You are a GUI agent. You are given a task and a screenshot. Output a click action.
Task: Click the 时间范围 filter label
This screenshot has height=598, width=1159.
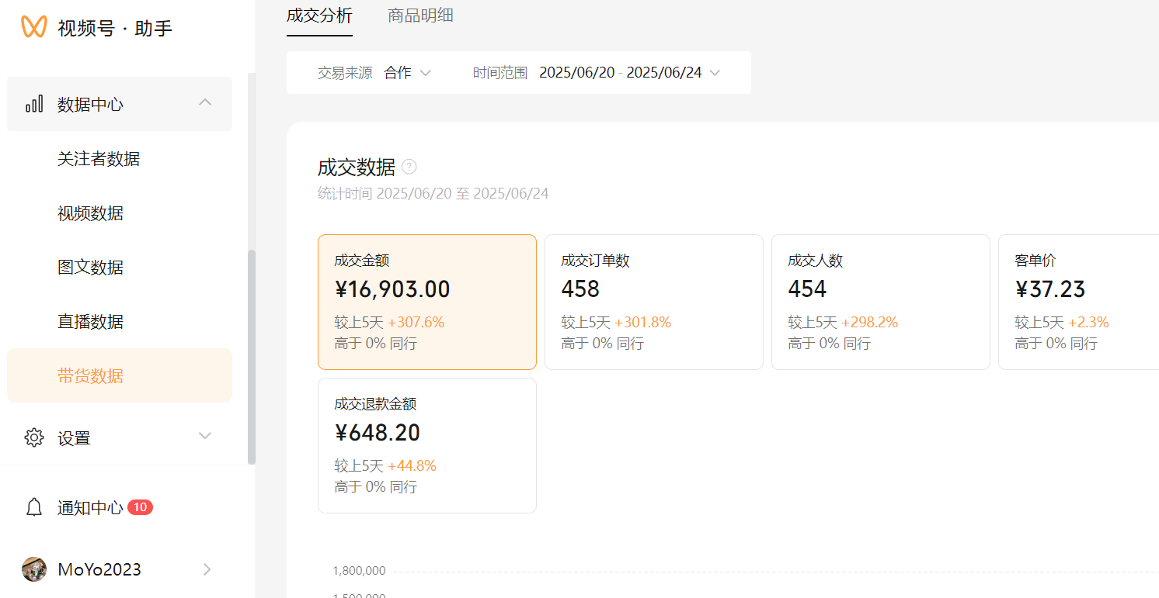click(x=500, y=73)
